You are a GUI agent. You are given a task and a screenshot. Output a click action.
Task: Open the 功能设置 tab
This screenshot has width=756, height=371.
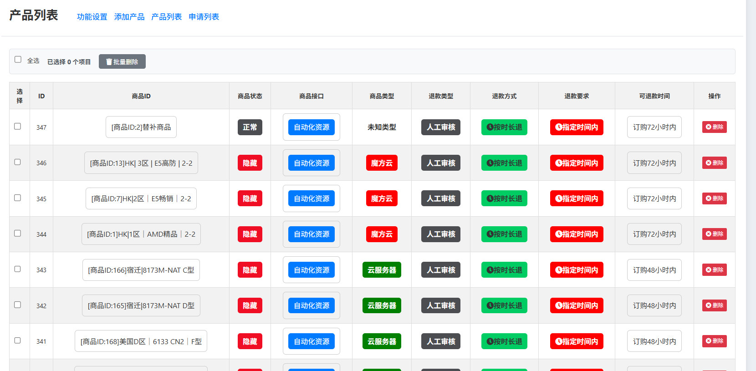[92, 17]
